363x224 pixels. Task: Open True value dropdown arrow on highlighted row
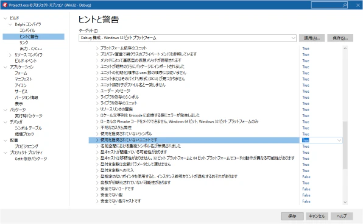pyautogui.click(x=339, y=140)
